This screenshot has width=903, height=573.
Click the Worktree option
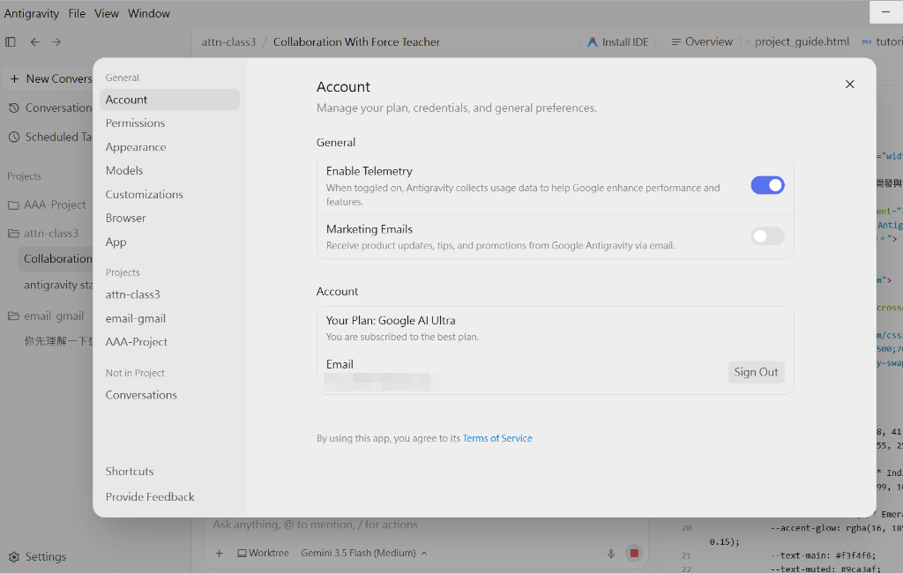click(x=263, y=553)
